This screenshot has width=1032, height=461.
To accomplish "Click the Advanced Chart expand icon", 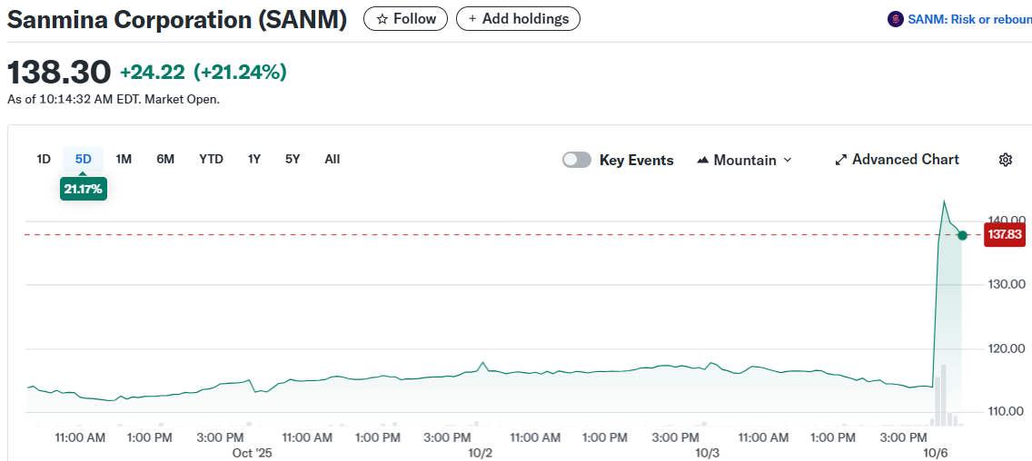I will pos(840,160).
